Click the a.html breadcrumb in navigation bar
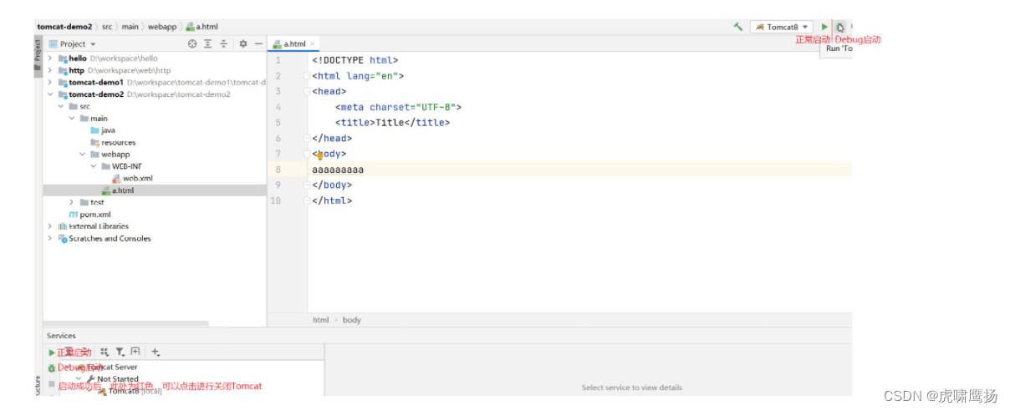 (x=201, y=27)
